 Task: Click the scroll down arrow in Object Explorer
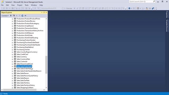(x=46, y=88)
